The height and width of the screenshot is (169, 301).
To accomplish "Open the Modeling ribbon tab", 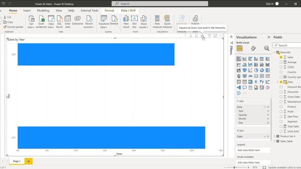I will tap(43, 10).
